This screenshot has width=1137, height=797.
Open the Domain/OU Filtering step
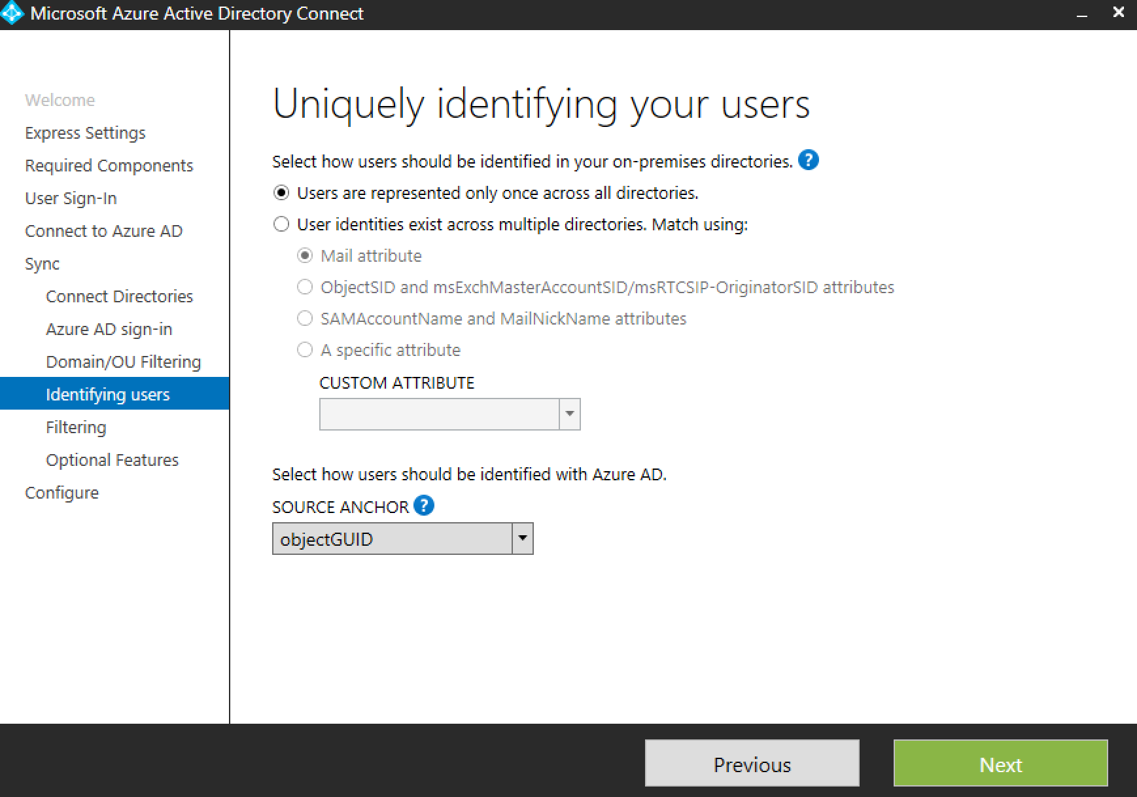tap(123, 362)
